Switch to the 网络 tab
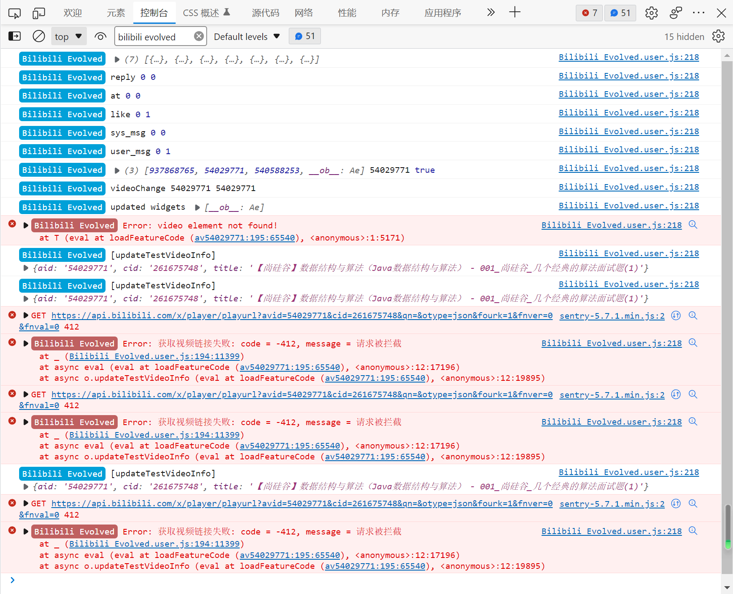733x594 pixels. [x=304, y=13]
